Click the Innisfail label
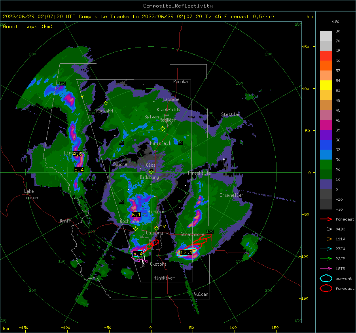The height and width of the screenshot is (333, 356). (160, 143)
